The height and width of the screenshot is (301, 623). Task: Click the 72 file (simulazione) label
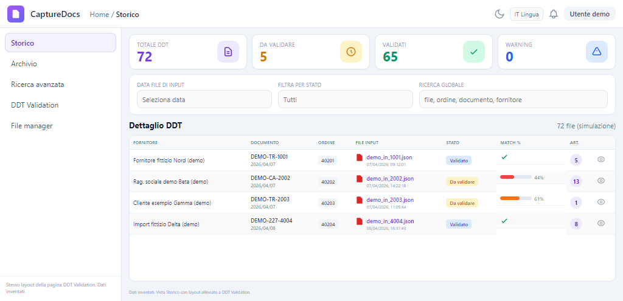pos(586,126)
